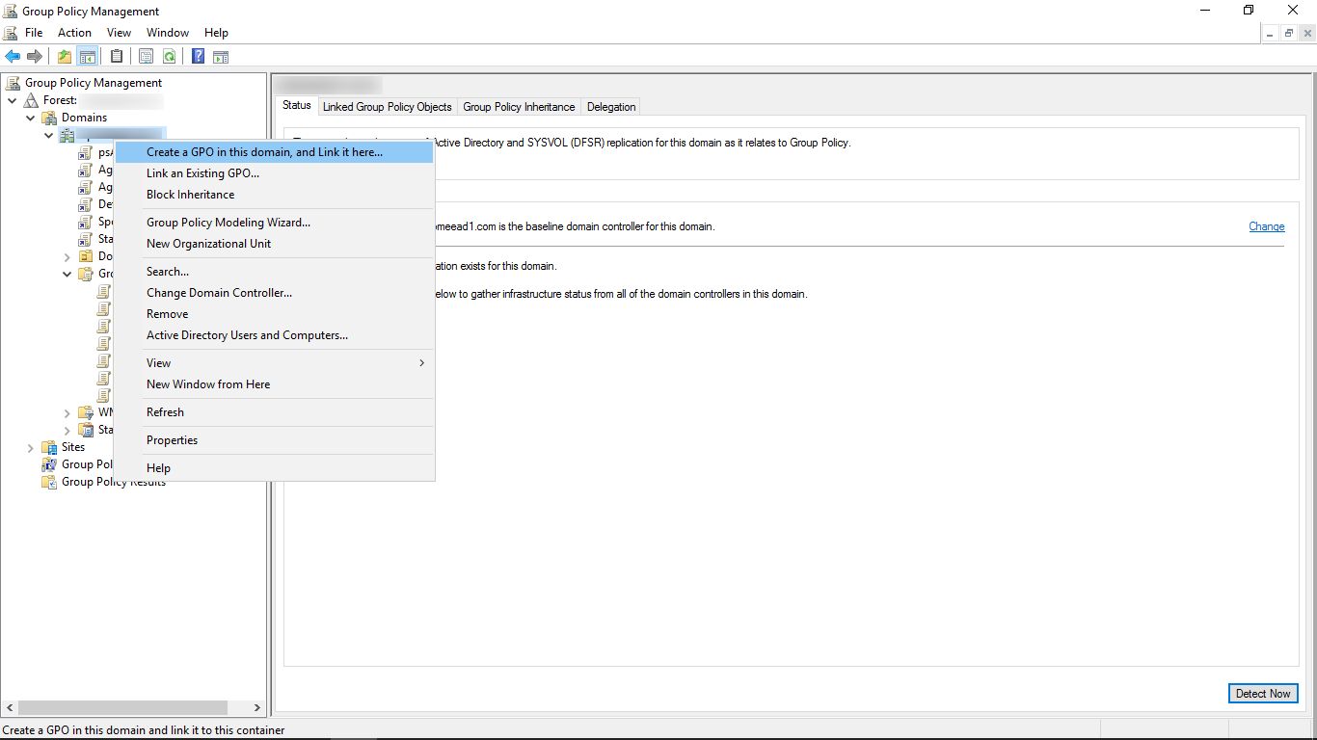Click the Back arrow toolbar icon
Image resolution: width=1317 pixels, height=740 pixels.
[13, 56]
